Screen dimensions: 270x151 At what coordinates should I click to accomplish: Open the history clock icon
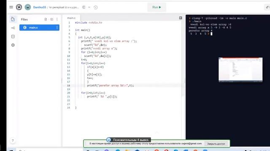(96, 8)
